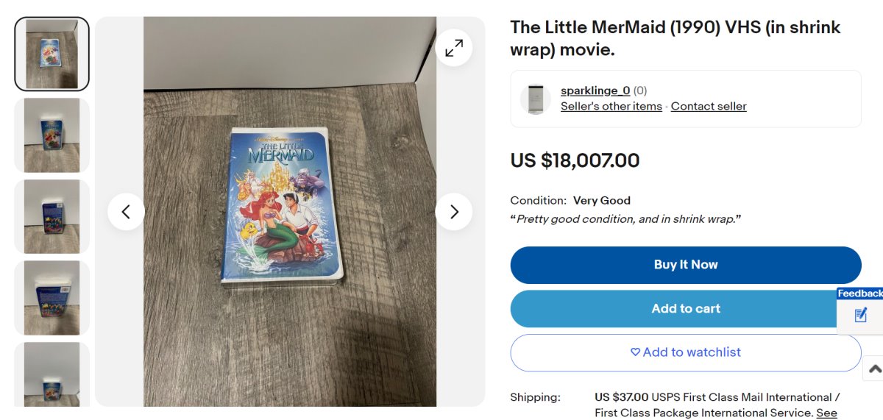Viewport: 883px width, 420px height.
Task: Click the heart Add to watchlist button
Action: point(685,352)
